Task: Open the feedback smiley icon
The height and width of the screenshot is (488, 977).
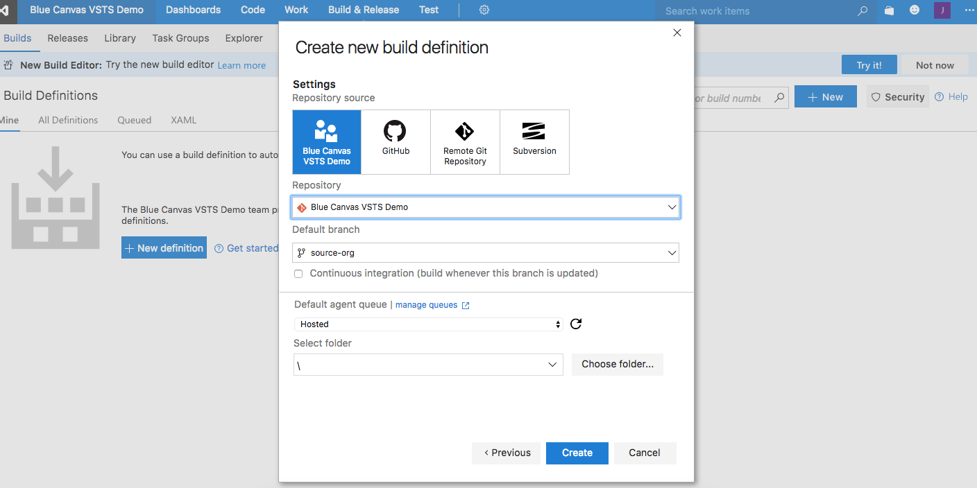Action: coord(915,10)
